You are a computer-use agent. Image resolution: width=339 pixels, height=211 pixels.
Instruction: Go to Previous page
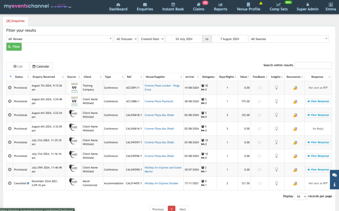[x=158, y=209]
